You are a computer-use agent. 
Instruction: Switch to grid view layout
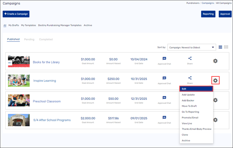226,47
